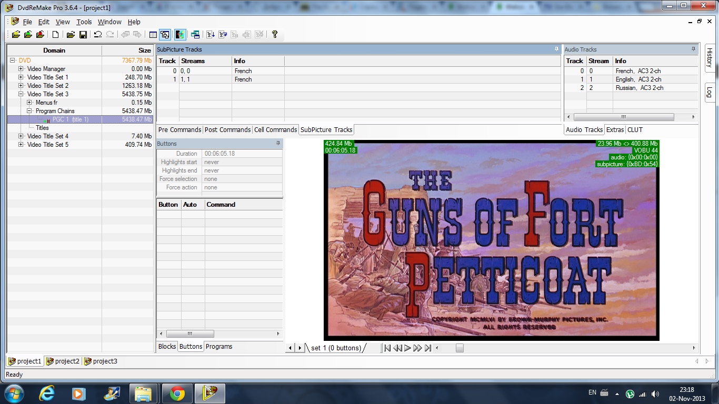Rewind the preview with double-left arrows
This screenshot has width=719, height=404.
[397, 348]
